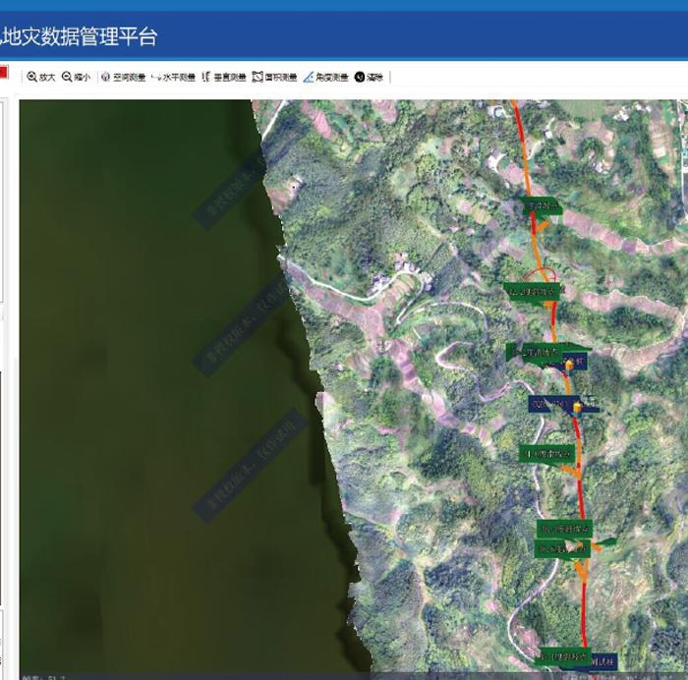Open the blue label at the map's bottom edge
Viewport: 688px width, 680px height.
(x=602, y=660)
